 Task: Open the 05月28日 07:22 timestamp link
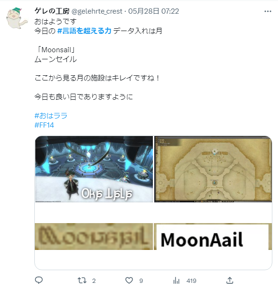153,11
